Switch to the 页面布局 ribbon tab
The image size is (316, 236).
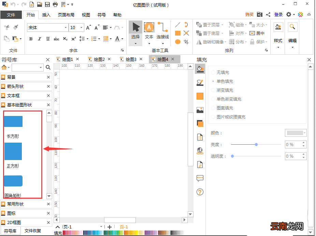[x=66, y=15]
